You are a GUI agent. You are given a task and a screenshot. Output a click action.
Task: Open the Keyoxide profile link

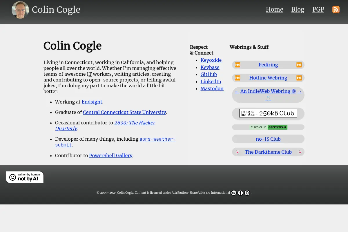tap(211, 60)
